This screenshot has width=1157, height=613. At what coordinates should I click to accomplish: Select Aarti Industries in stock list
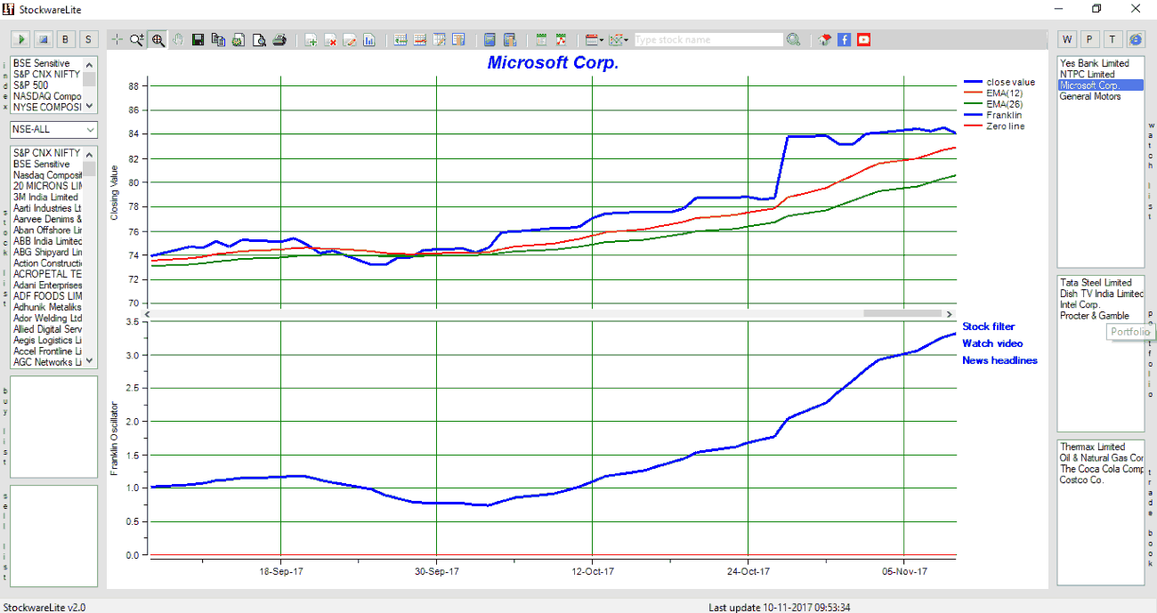[47, 208]
